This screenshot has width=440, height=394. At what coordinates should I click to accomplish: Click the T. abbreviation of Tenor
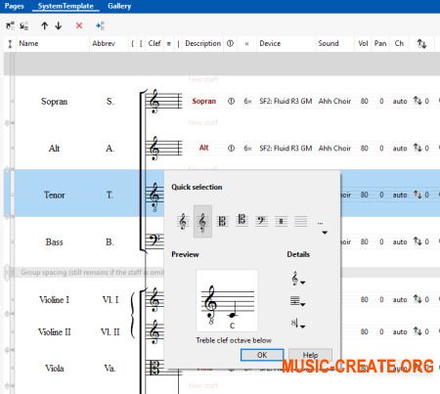[x=110, y=195]
